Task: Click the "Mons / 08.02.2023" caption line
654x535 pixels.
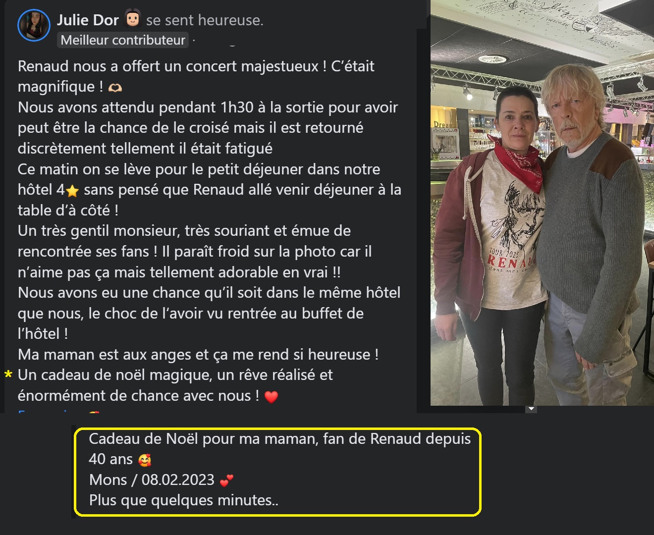Action: point(152,480)
